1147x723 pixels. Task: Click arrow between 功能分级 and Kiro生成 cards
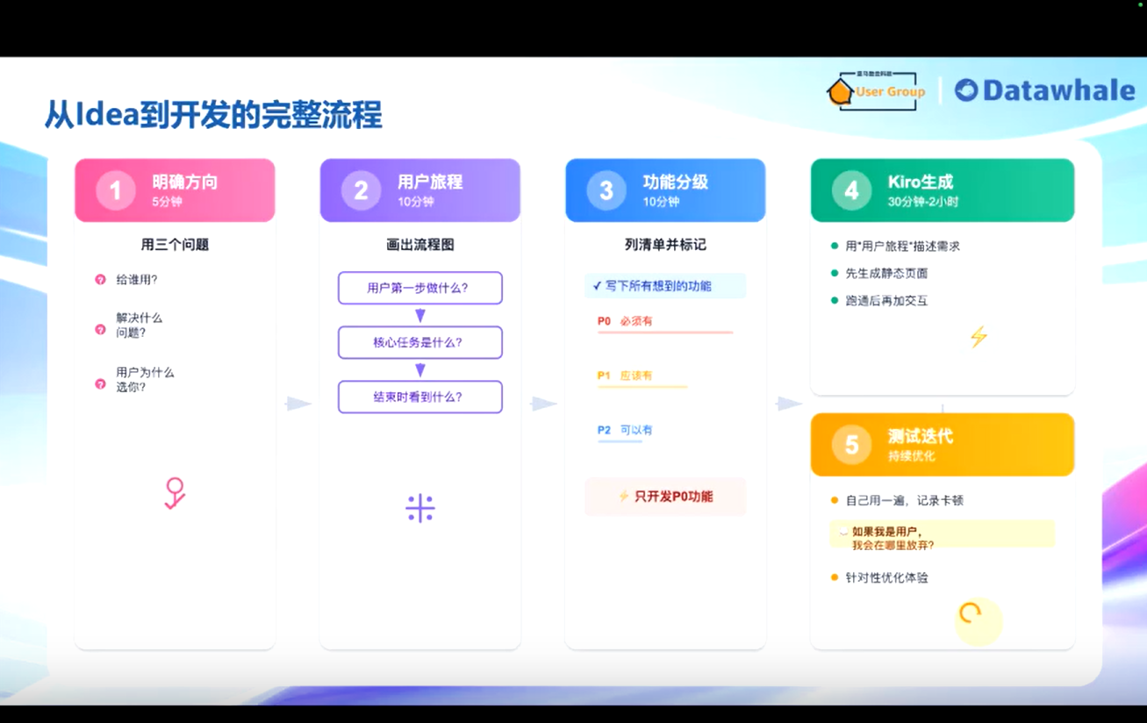(x=789, y=404)
